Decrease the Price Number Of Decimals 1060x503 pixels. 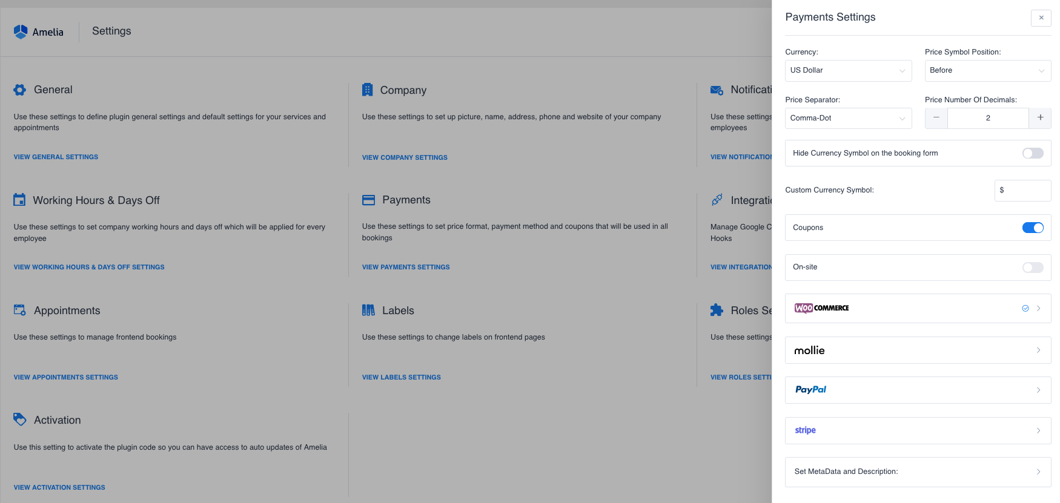(936, 118)
